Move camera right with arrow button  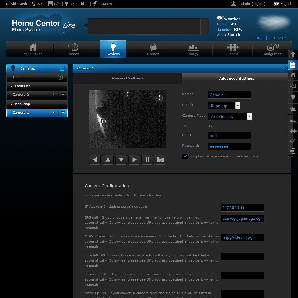134,160
